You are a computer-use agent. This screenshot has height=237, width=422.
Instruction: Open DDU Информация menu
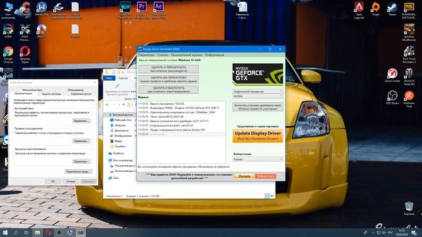click(215, 55)
